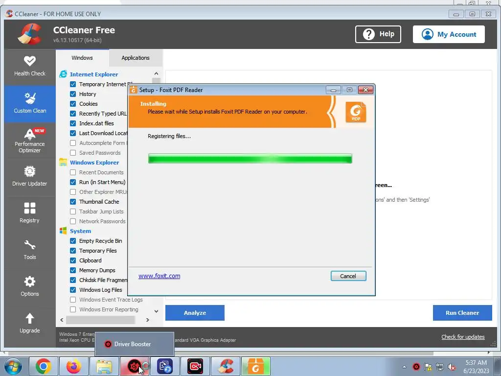
Task: Click the network tray icon
Action: [x=440, y=367]
